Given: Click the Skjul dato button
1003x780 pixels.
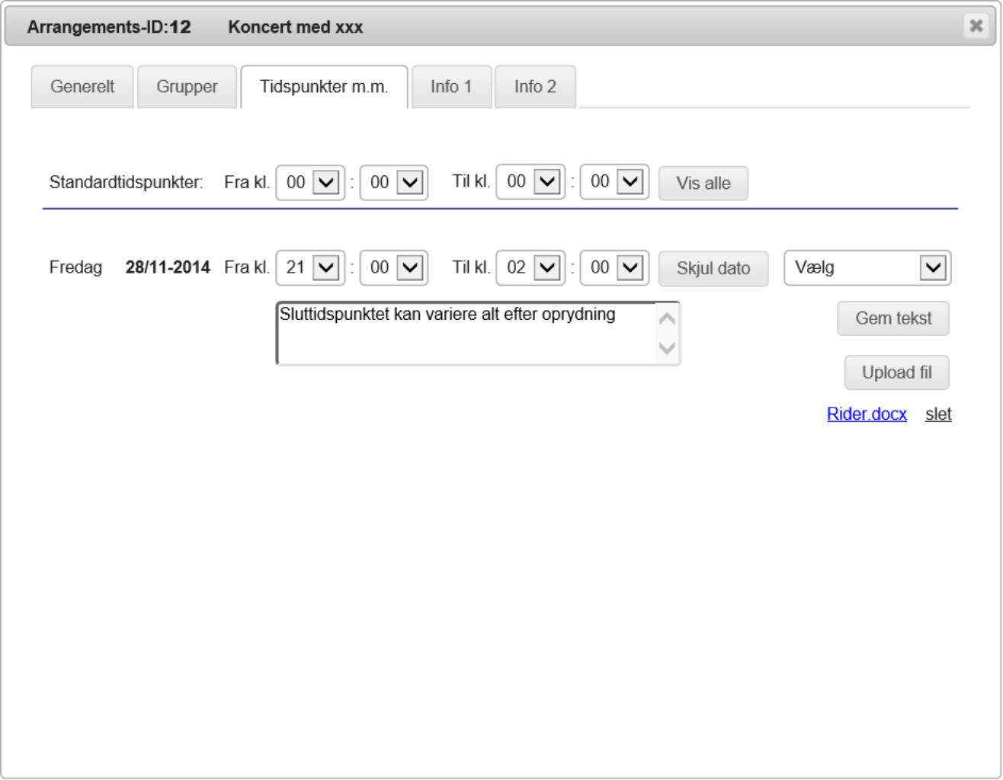Looking at the screenshot, I should coord(713,269).
